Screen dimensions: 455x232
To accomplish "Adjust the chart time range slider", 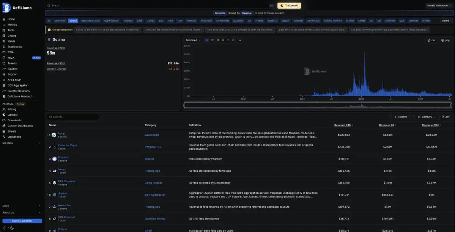I will point(318,105).
